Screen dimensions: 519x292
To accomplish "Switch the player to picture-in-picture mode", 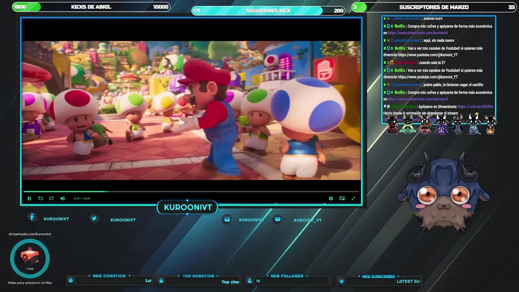I will (x=342, y=198).
